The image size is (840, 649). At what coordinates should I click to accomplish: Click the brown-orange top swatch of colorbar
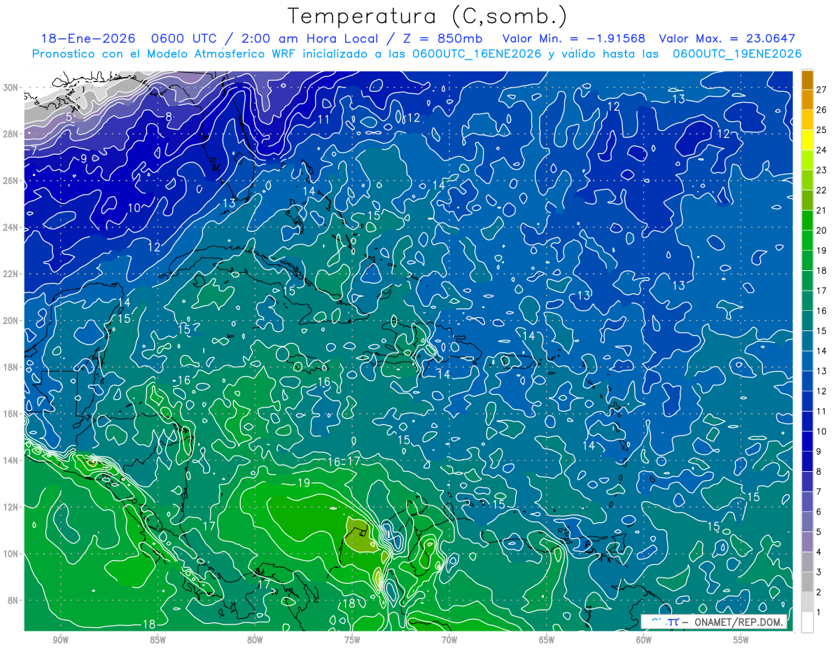(807, 80)
